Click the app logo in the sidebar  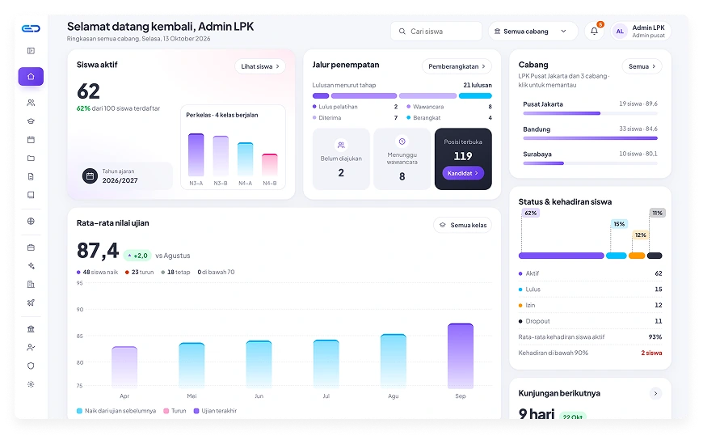[31, 29]
